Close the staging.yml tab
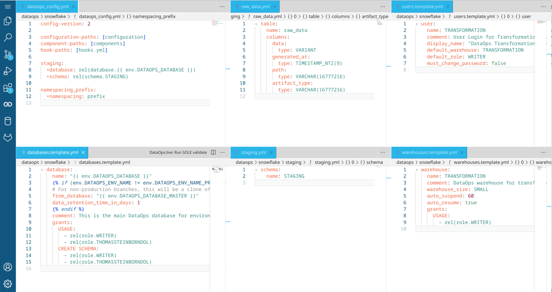This screenshot has height=292, width=552. [271, 152]
